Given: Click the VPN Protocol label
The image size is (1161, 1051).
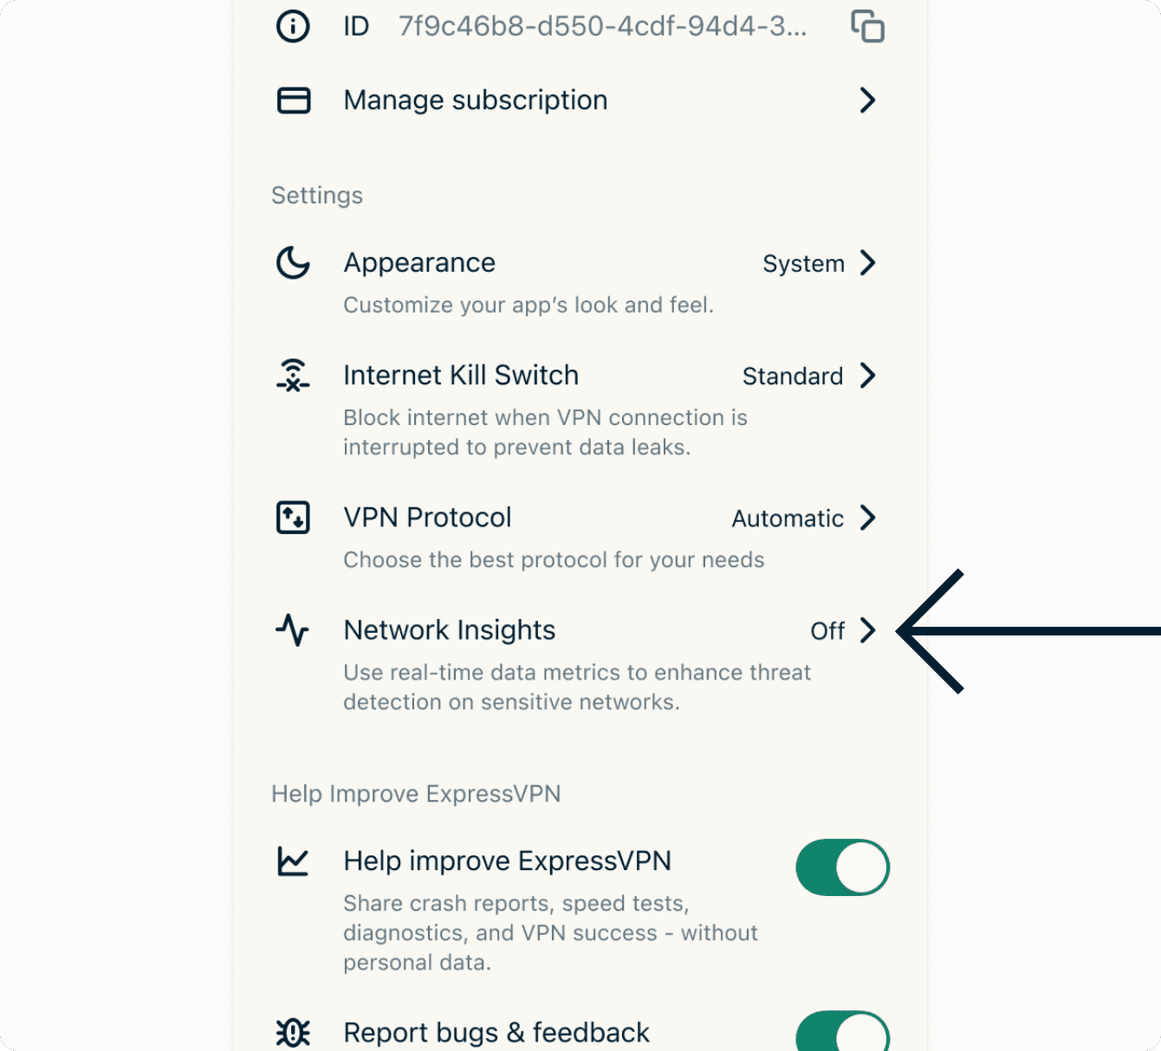Looking at the screenshot, I should [x=427, y=518].
